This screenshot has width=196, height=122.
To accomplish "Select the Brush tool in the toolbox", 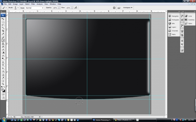I will tap(3, 41).
